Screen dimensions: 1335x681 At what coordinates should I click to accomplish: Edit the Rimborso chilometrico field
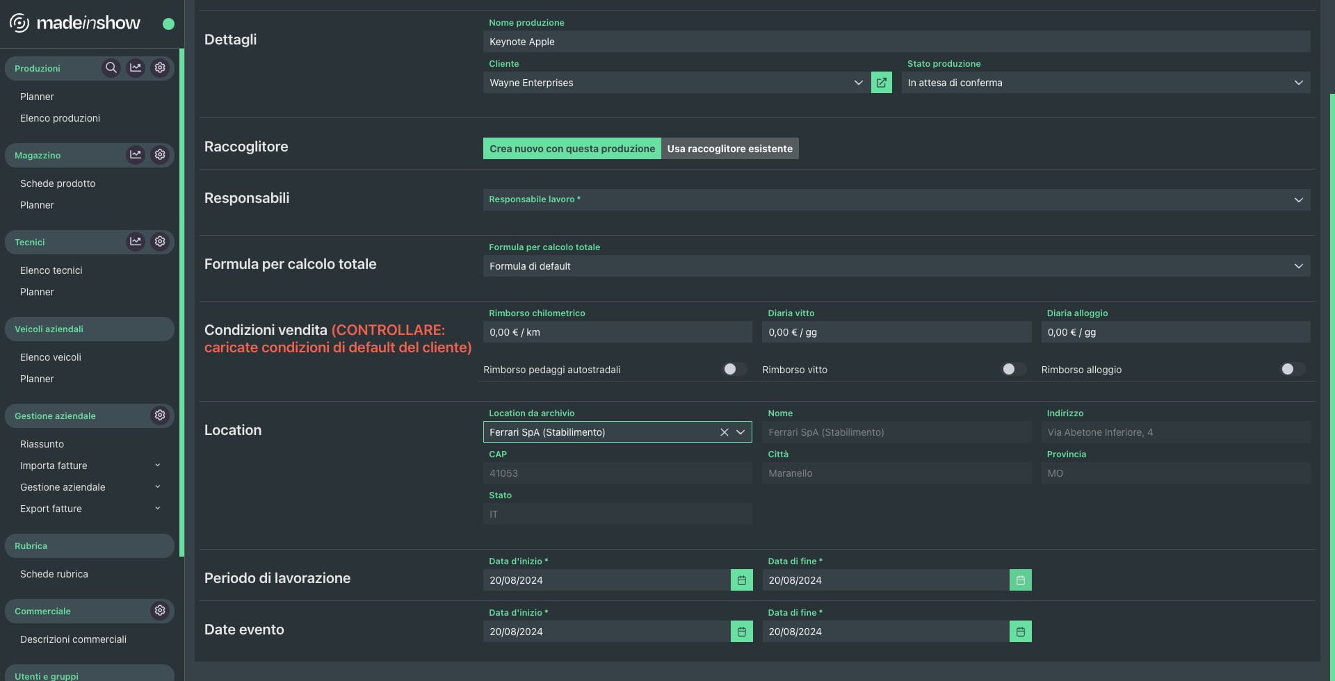point(617,332)
